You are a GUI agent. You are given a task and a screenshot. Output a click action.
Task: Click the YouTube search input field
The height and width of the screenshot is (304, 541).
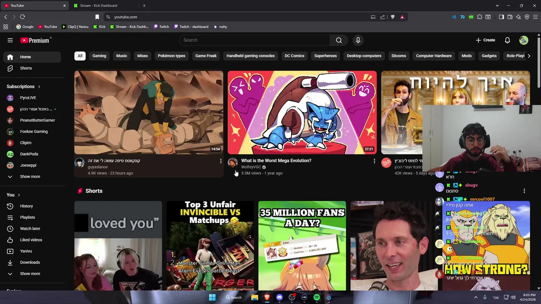tap(254, 40)
